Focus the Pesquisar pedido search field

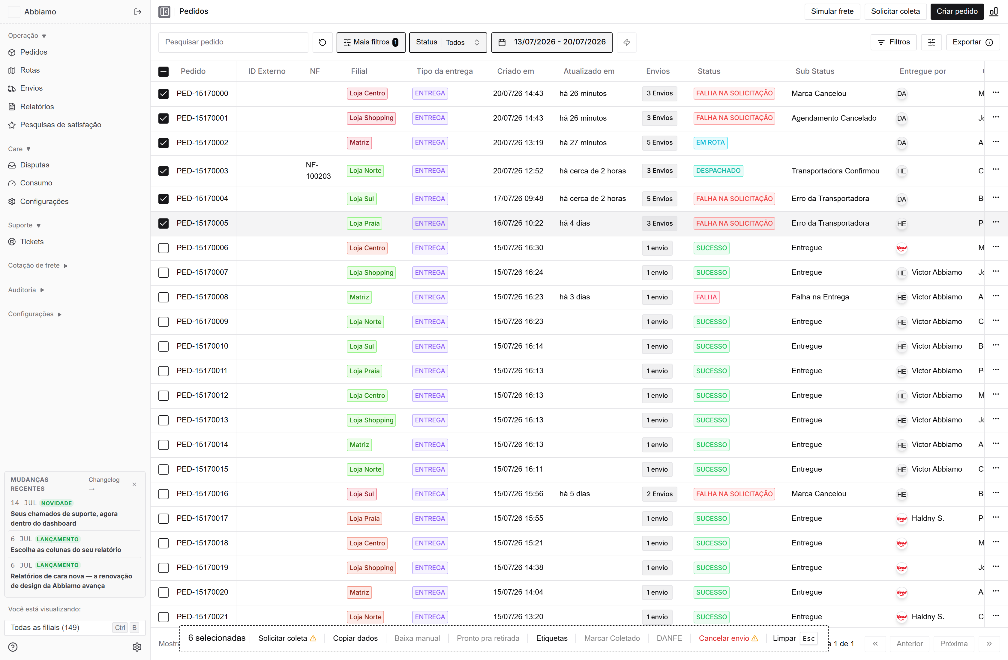tap(233, 42)
